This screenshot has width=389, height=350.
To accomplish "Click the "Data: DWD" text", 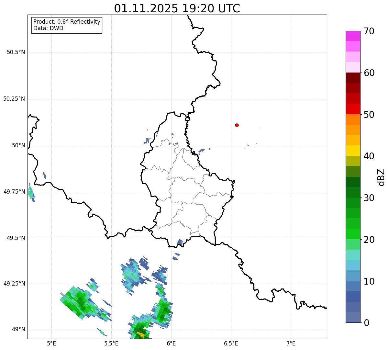I will [48, 28].
